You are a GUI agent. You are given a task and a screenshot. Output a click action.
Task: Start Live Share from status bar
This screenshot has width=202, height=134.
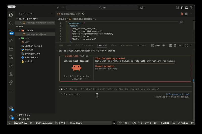[x=75, y=123]
